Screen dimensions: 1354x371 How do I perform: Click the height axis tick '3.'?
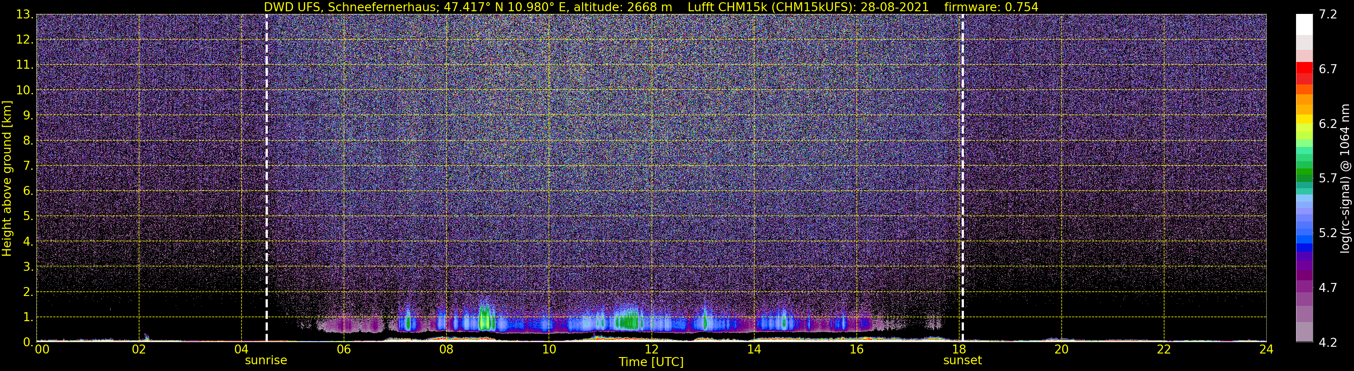click(28, 267)
